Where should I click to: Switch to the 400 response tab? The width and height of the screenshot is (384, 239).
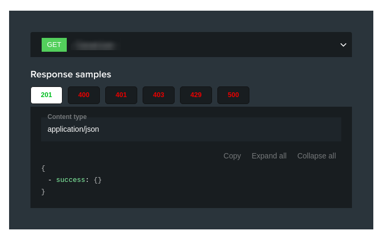coord(84,95)
